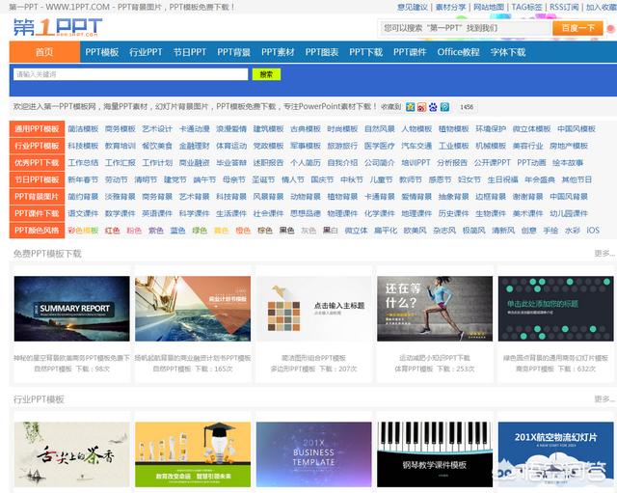Share to QQ Zone via star icon
This screenshot has width=617, height=493.
(410, 107)
